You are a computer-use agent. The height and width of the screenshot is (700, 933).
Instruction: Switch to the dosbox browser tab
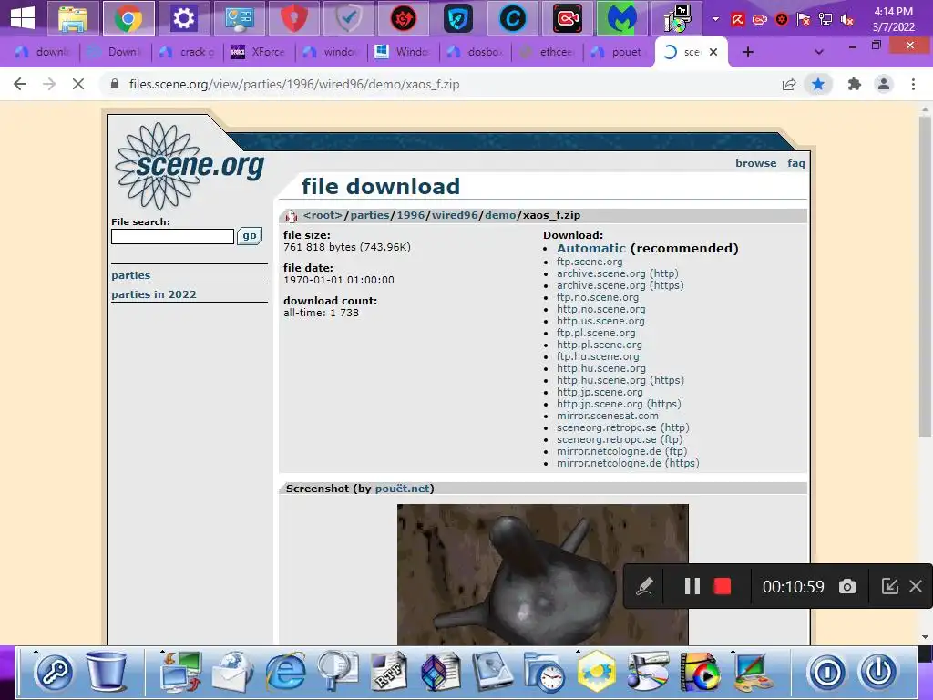click(476, 52)
